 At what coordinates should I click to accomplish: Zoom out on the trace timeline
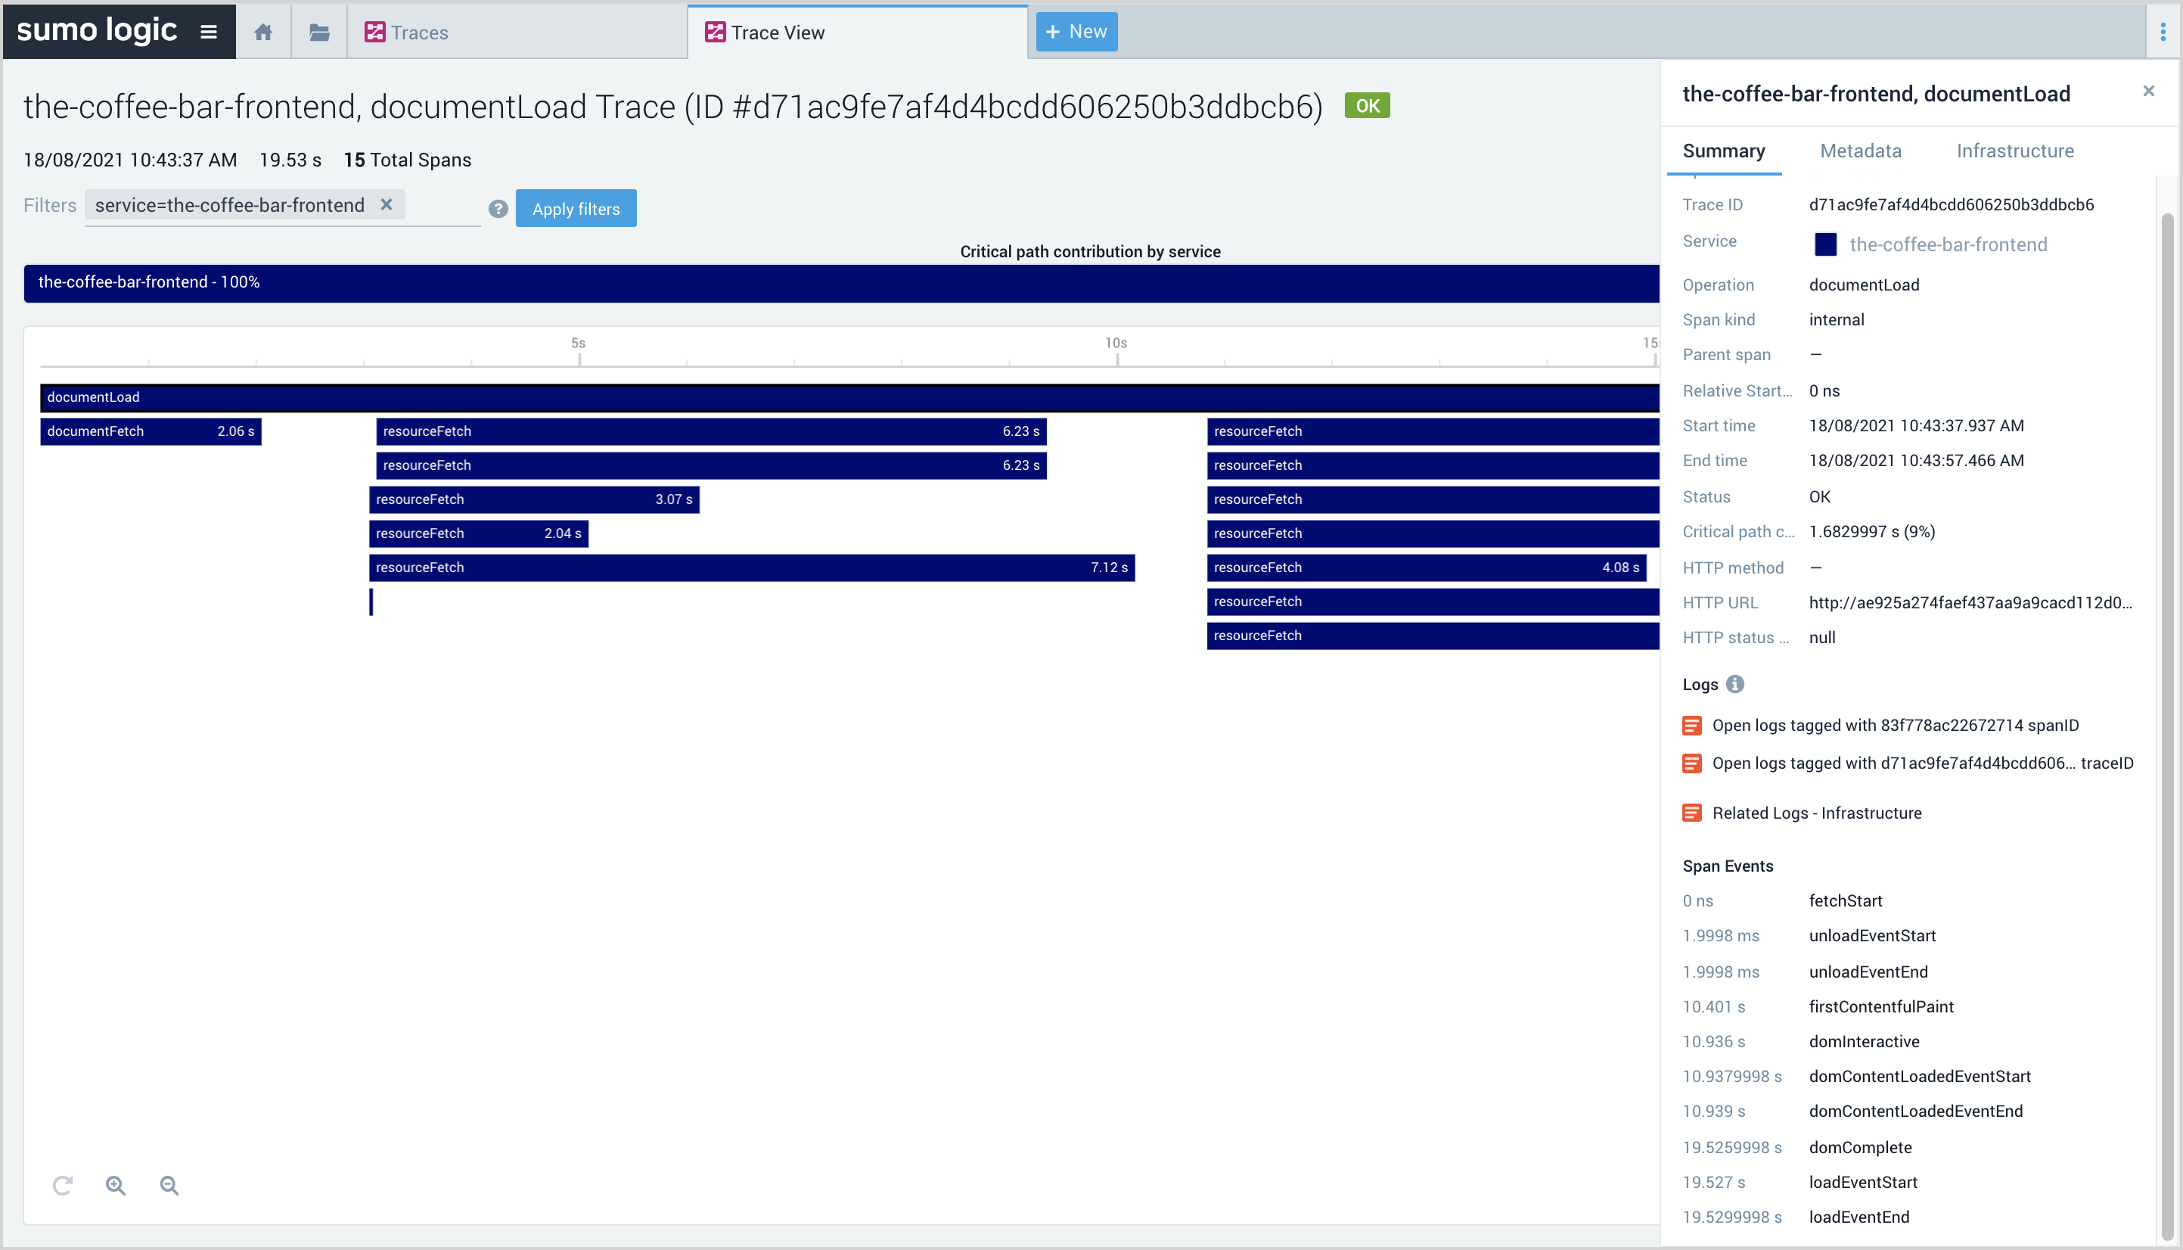point(169,1186)
